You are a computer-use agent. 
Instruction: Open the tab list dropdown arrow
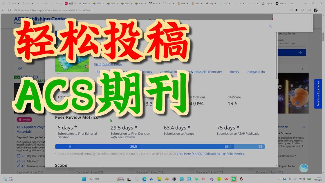pos(3,3)
